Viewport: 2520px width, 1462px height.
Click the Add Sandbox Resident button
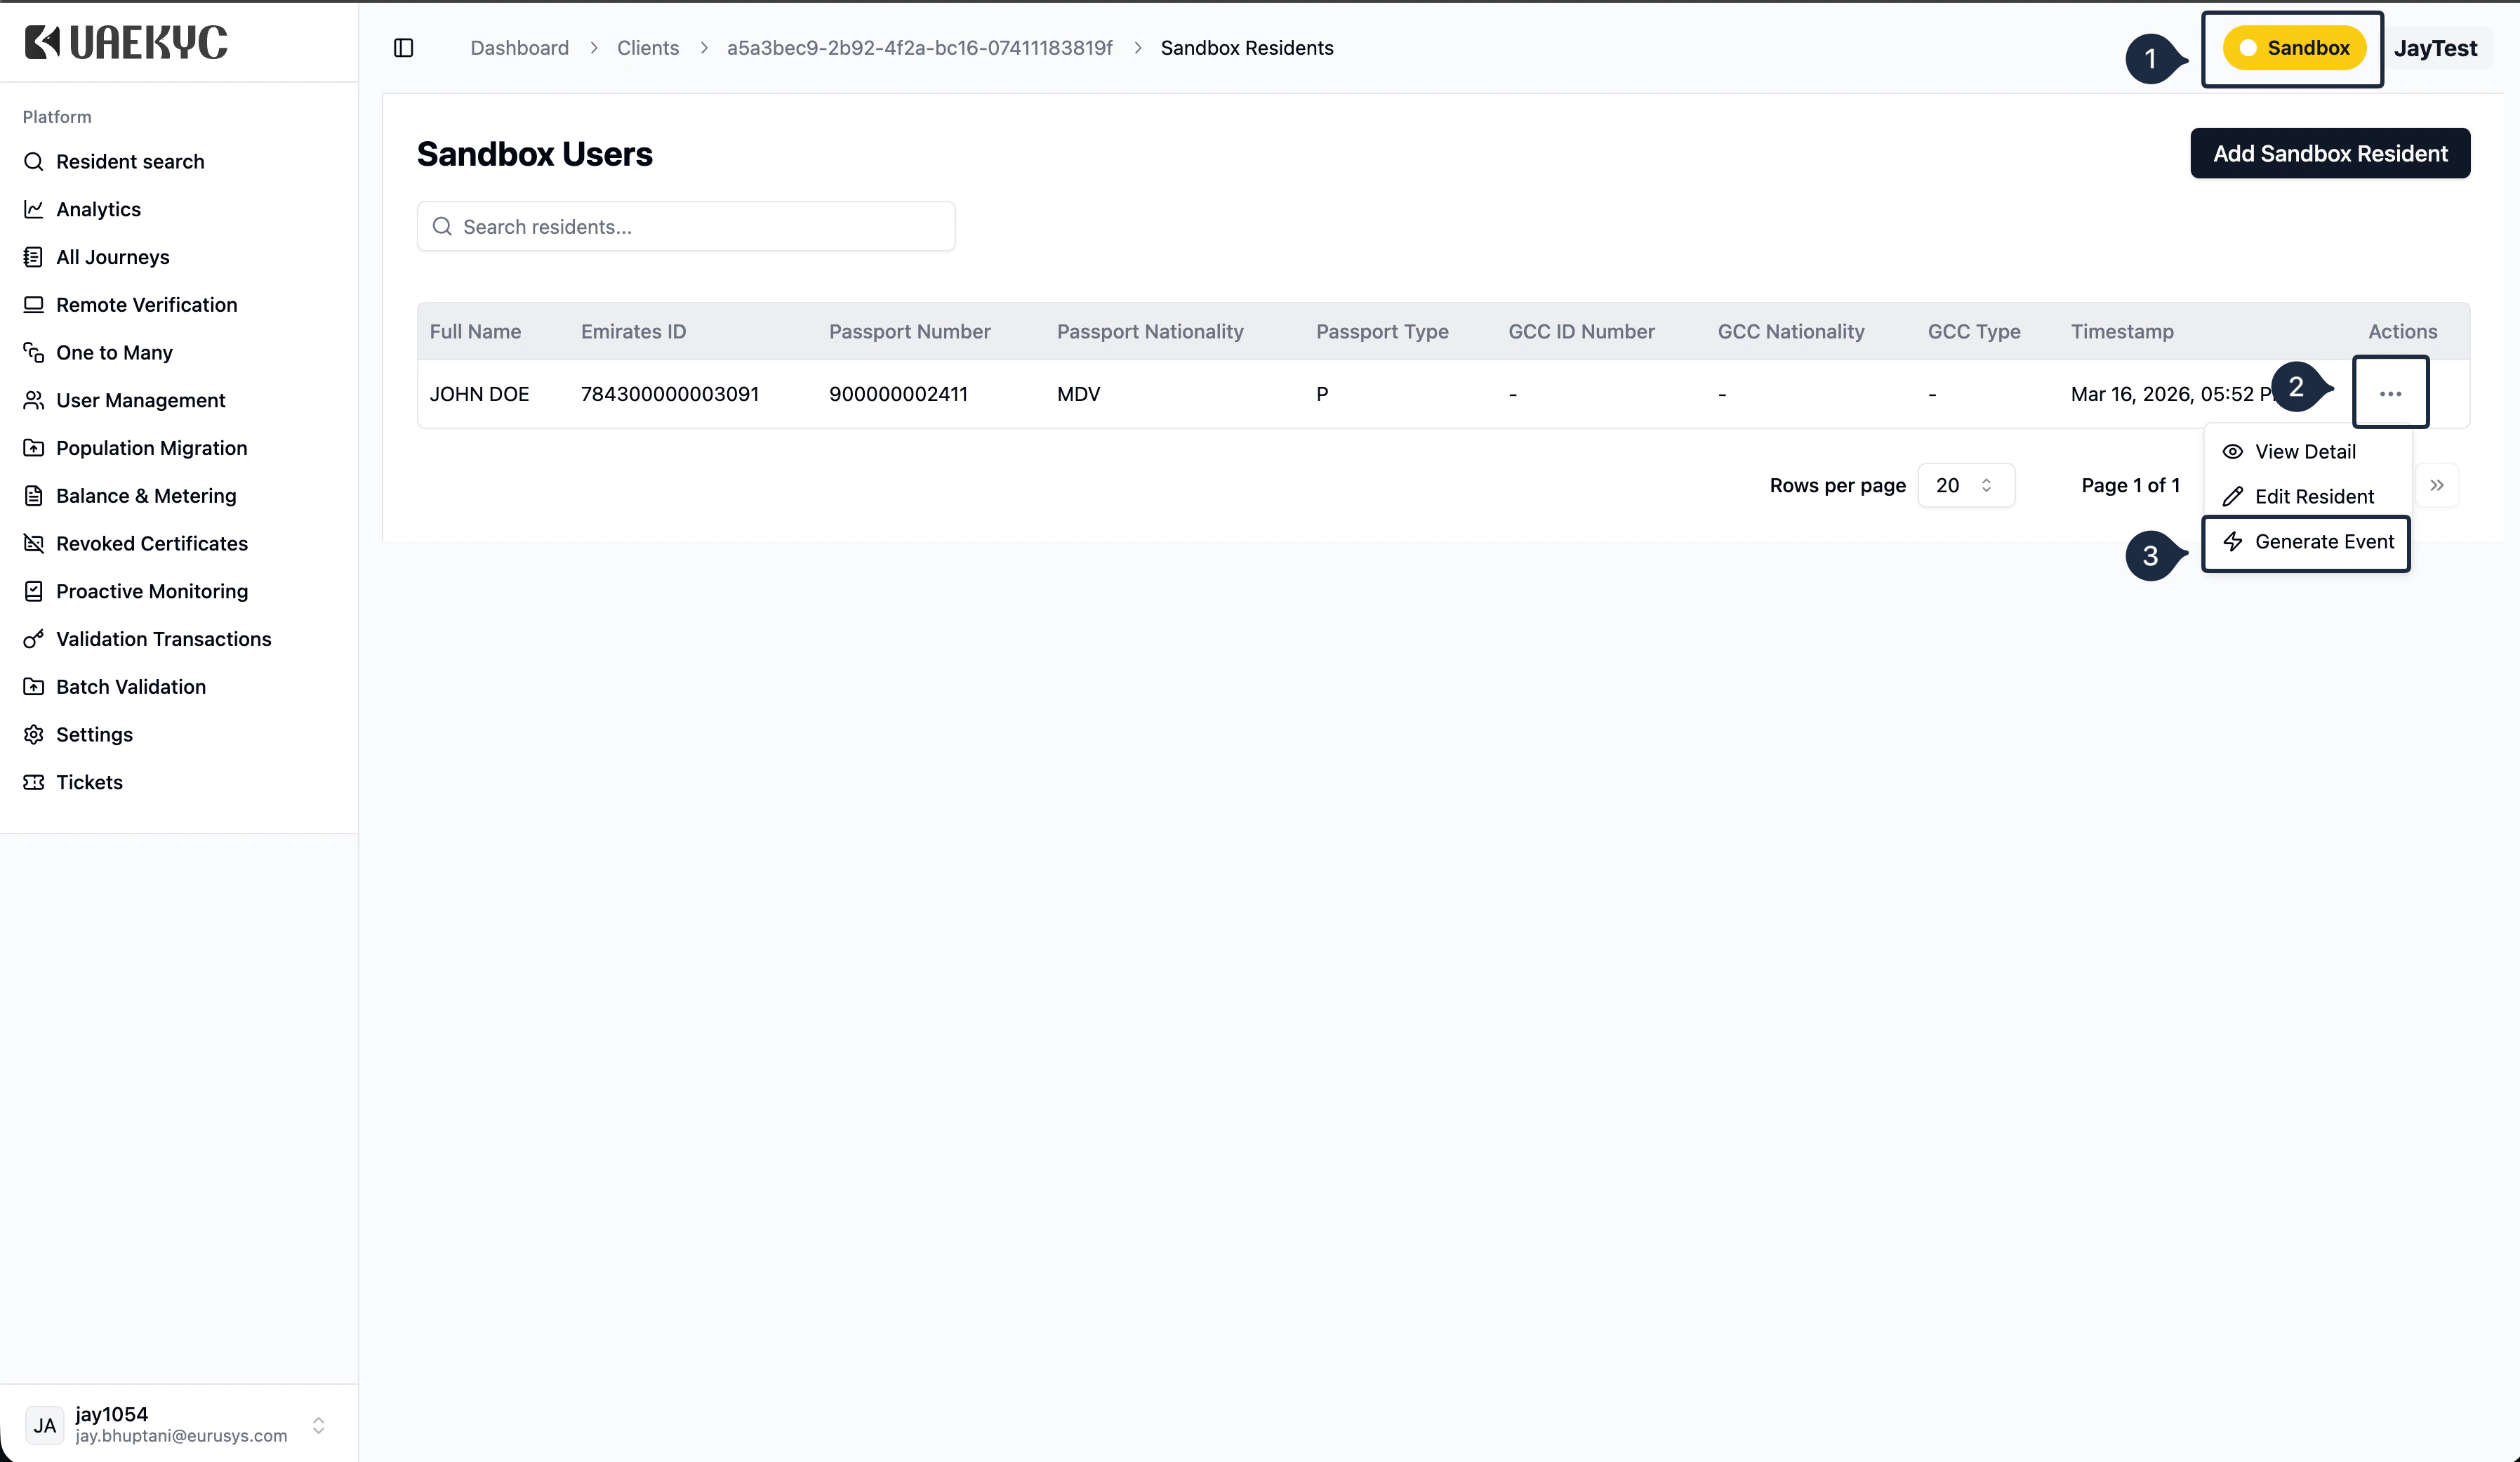point(2330,153)
